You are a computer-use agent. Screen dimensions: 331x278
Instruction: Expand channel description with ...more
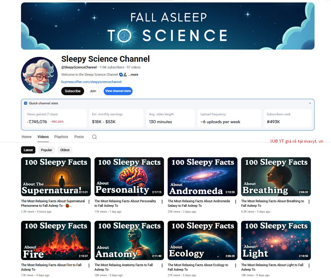pos(133,75)
